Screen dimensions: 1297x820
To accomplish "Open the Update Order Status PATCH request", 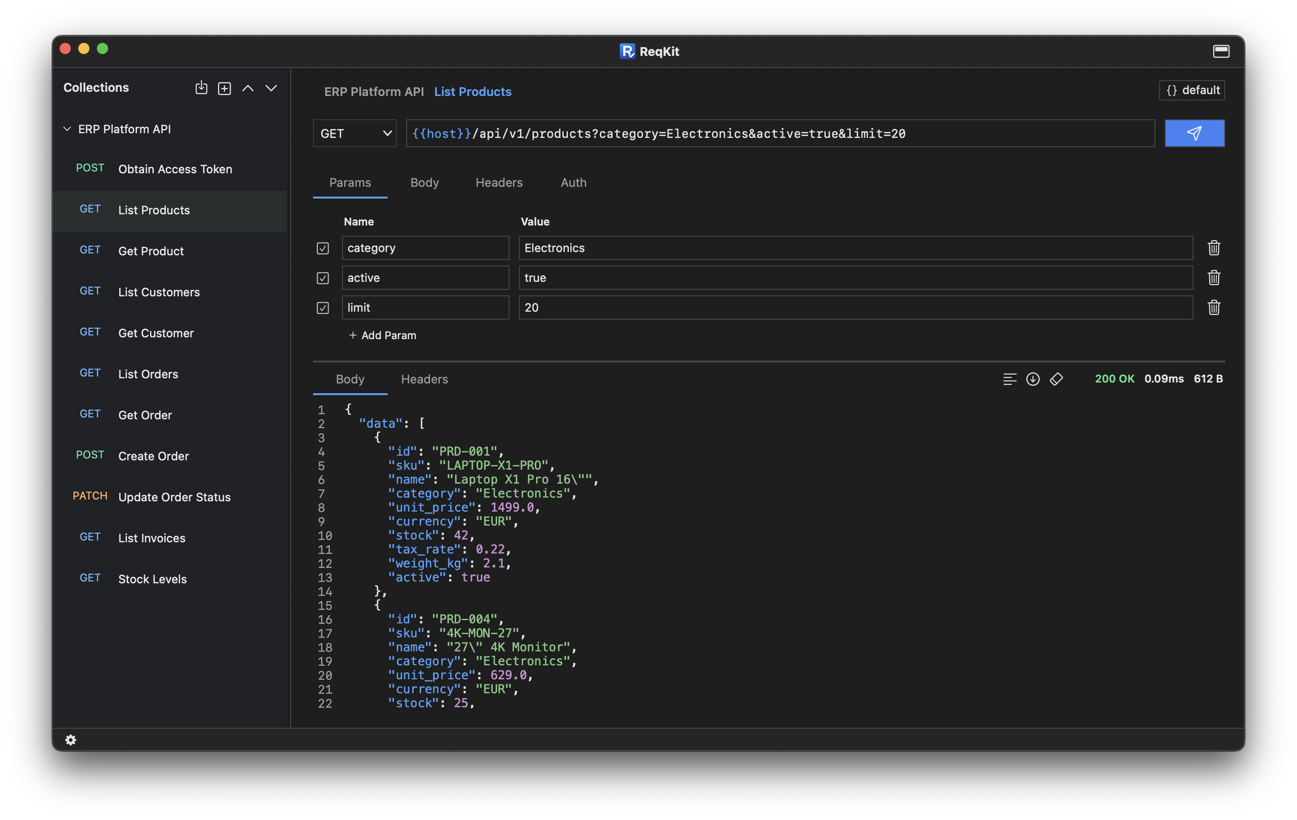I will [170, 497].
